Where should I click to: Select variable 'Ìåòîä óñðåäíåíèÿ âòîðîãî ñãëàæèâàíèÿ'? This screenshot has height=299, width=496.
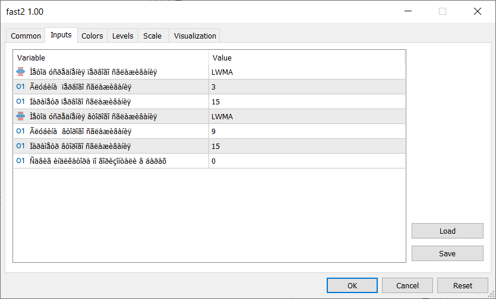[x=93, y=117]
